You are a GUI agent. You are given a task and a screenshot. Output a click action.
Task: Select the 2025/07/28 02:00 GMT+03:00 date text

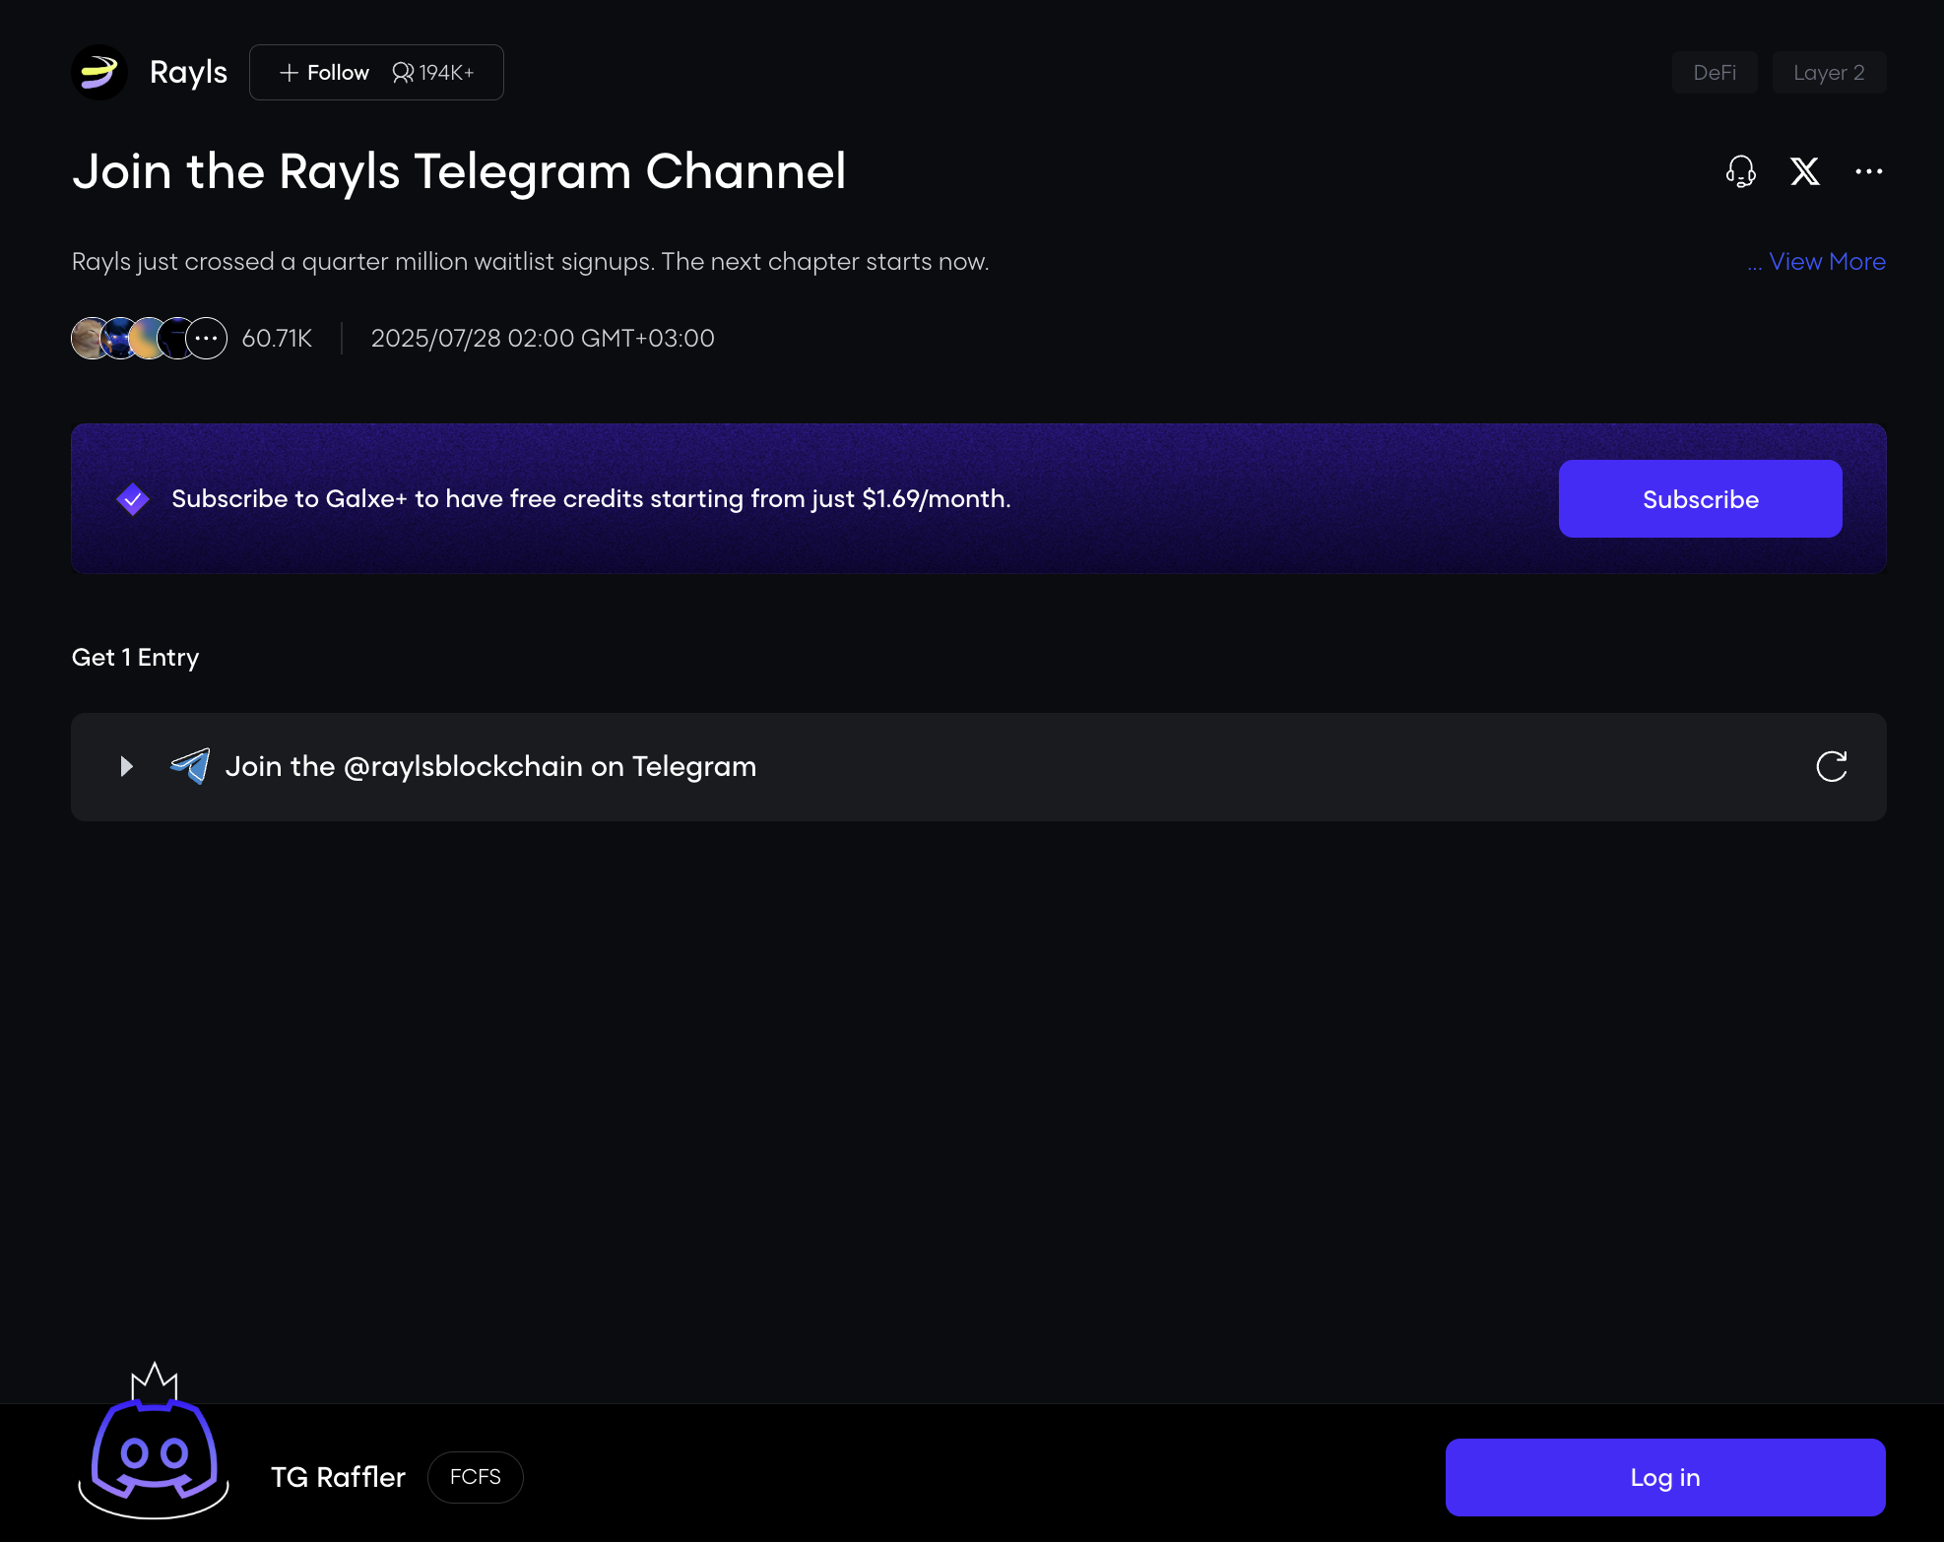pyautogui.click(x=543, y=339)
